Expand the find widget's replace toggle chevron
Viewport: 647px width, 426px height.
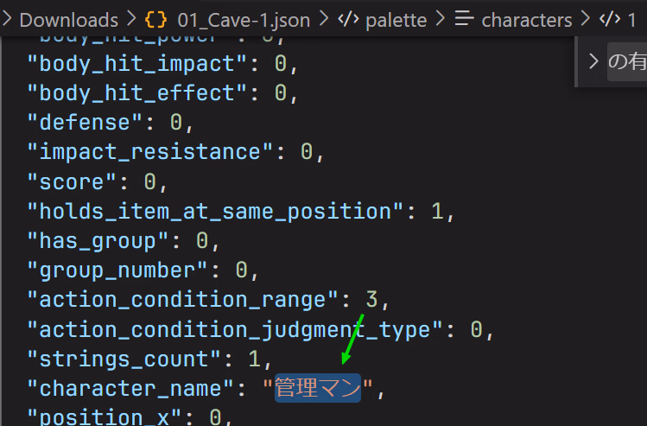pyautogui.click(x=593, y=61)
